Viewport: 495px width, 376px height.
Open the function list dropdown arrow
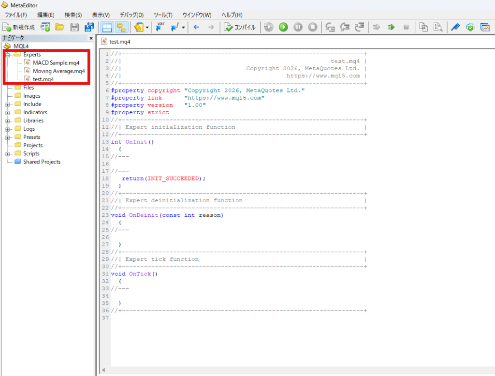[183, 28]
